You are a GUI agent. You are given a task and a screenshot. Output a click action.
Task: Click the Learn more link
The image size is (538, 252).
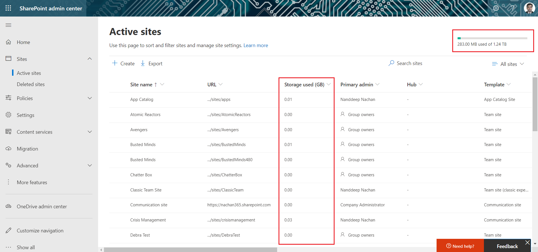256,45
